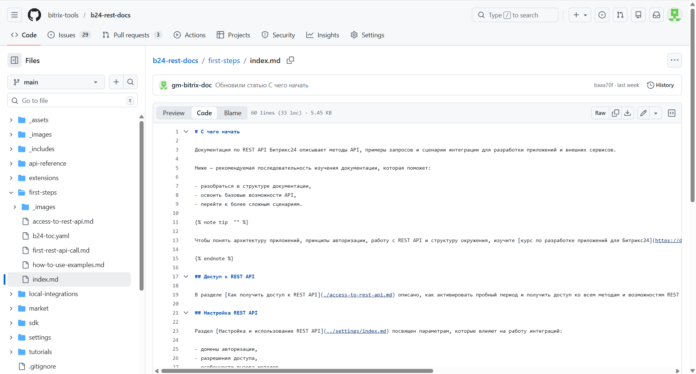
Task: Click the Raw button
Action: point(600,113)
